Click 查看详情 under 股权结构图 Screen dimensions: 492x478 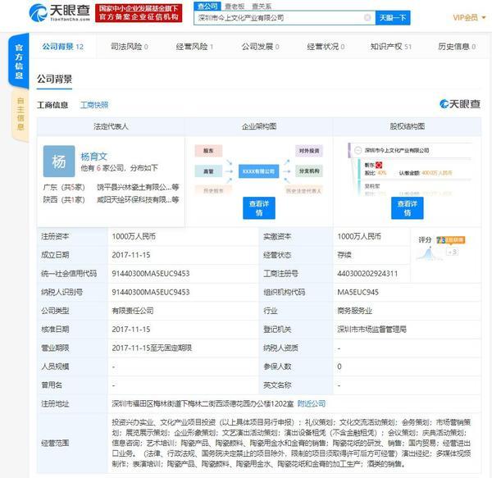click(407, 208)
